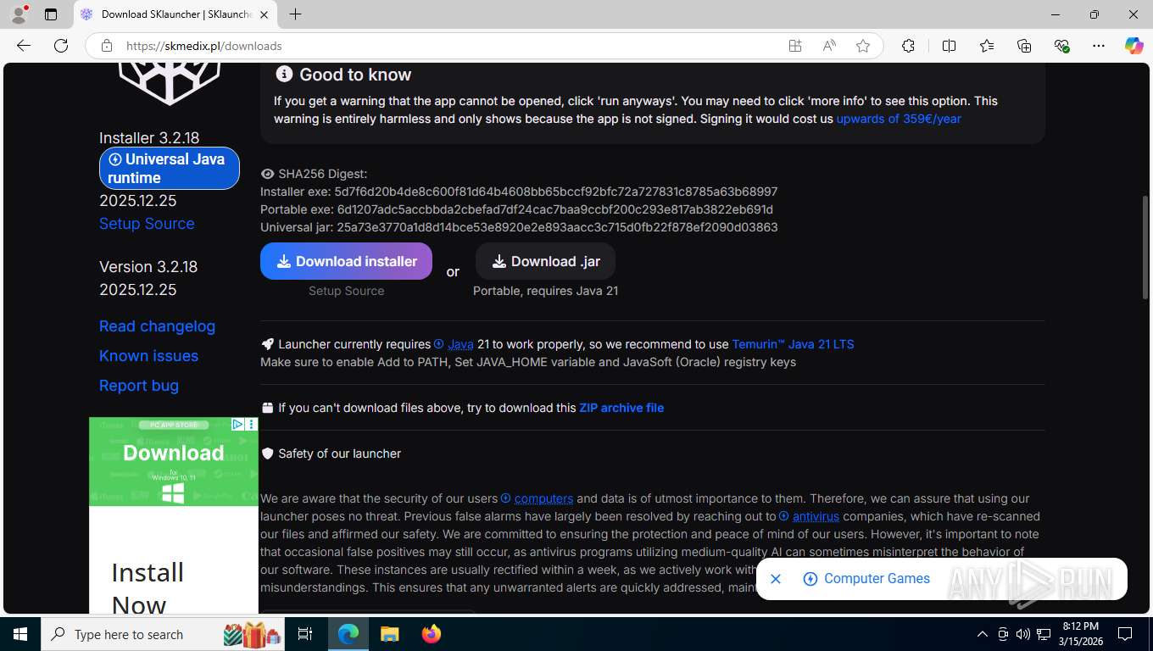The width and height of the screenshot is (1153, 651).
Task: Open notification center icon
Action: (1125, 634)
